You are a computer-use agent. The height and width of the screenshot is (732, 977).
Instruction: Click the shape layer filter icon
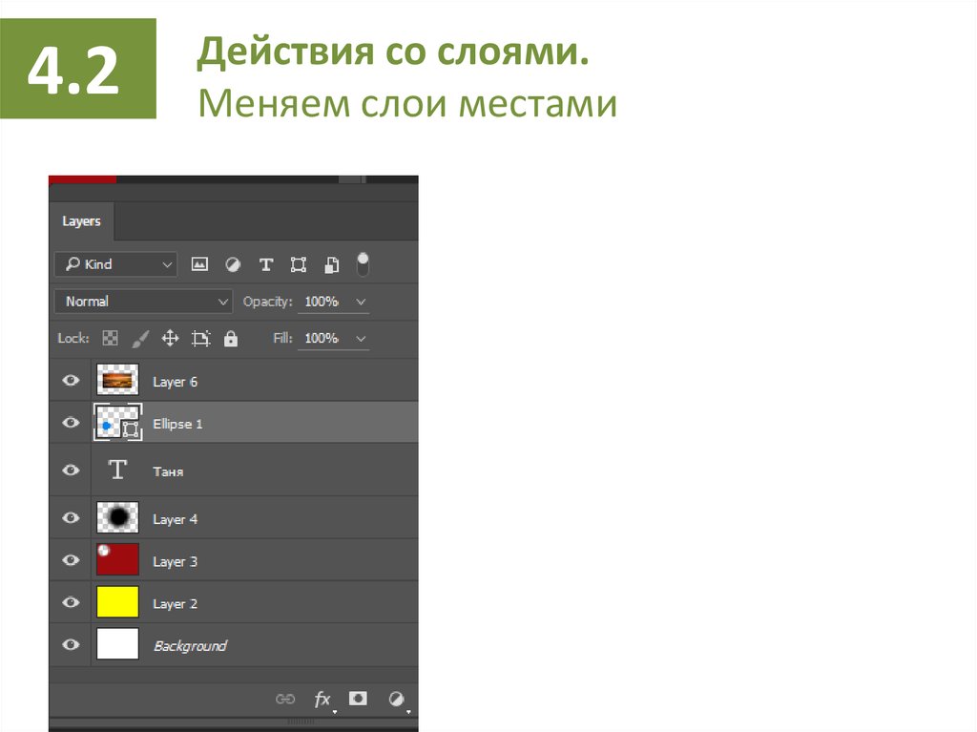click(299, 264)
